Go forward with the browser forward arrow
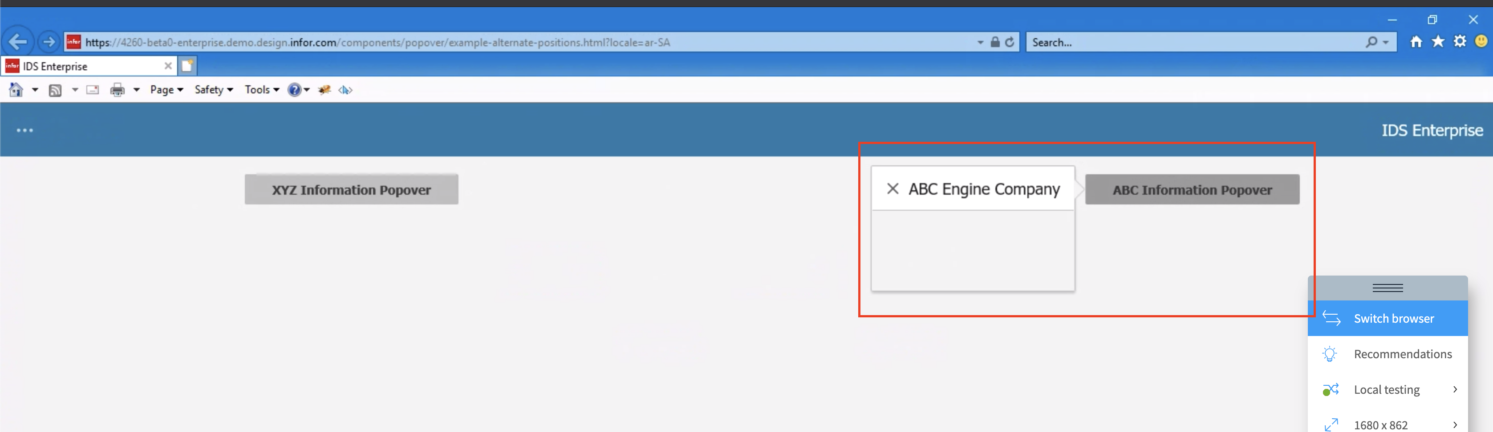The image size is (1493, 432). click(x=49, y=42)
